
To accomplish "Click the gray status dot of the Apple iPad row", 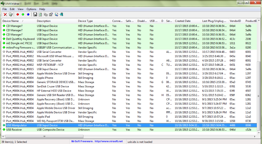I will coord(4,116).
